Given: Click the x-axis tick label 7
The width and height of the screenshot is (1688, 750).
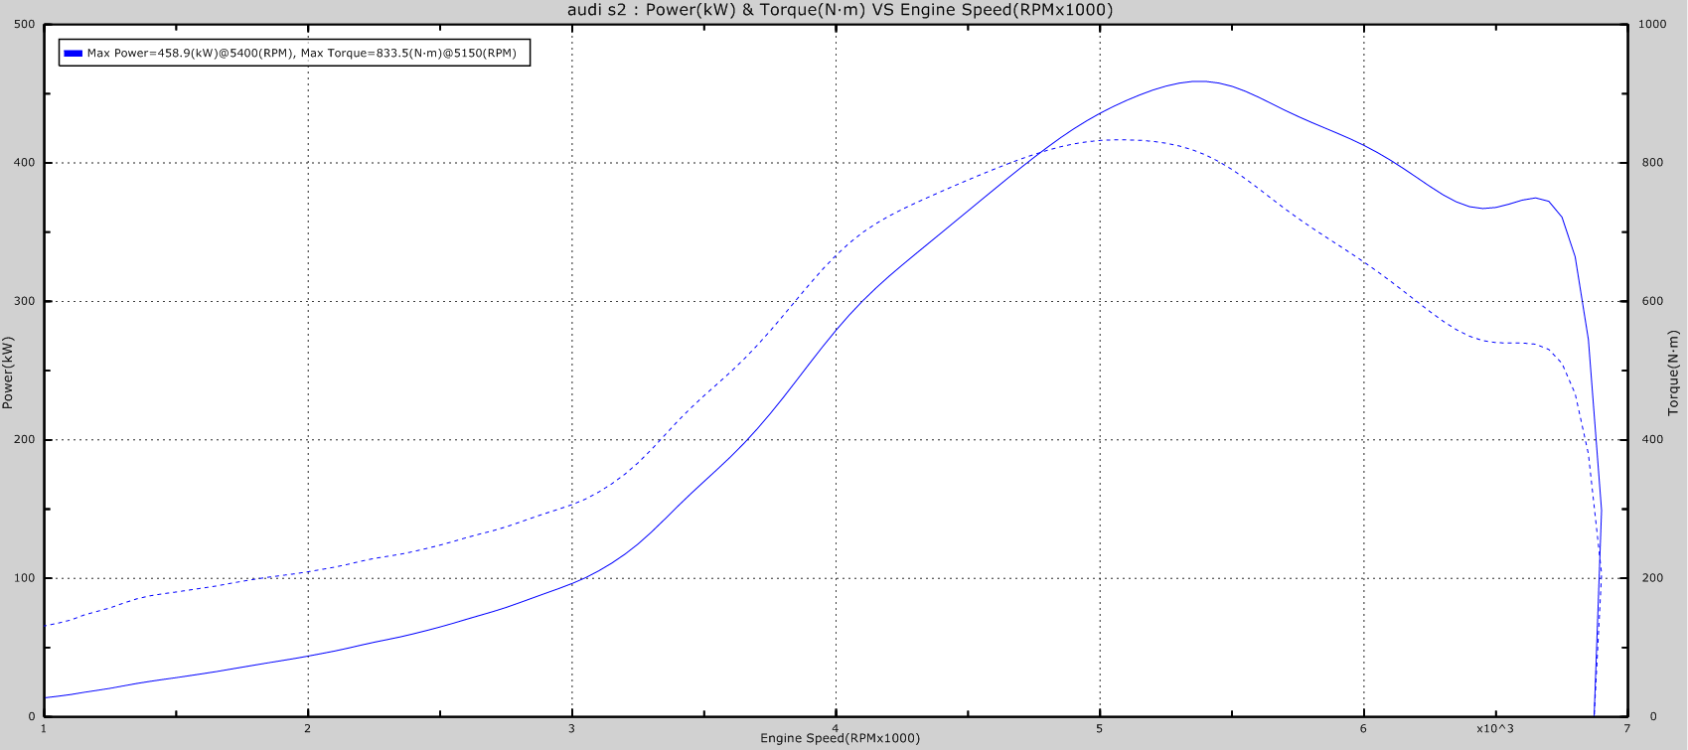Looking at the screenshot, I should tap(1626, 728).
